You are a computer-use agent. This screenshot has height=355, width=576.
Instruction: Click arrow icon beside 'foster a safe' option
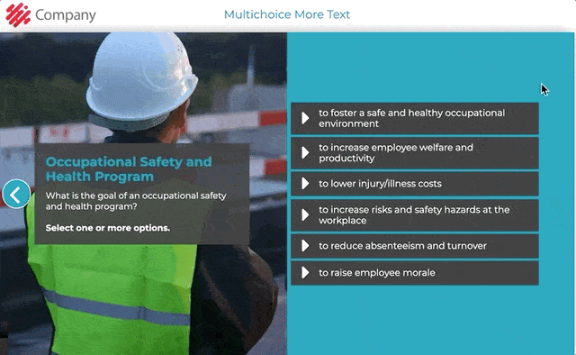305,118
